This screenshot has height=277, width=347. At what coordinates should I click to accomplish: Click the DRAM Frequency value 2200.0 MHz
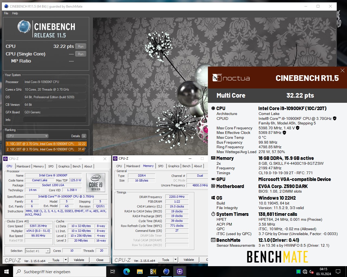pos(177,197)
